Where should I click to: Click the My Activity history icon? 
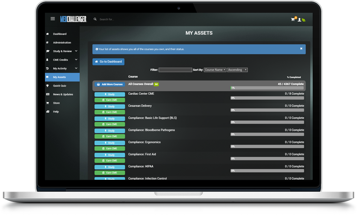pyautogui.click(x=47, y=69)
